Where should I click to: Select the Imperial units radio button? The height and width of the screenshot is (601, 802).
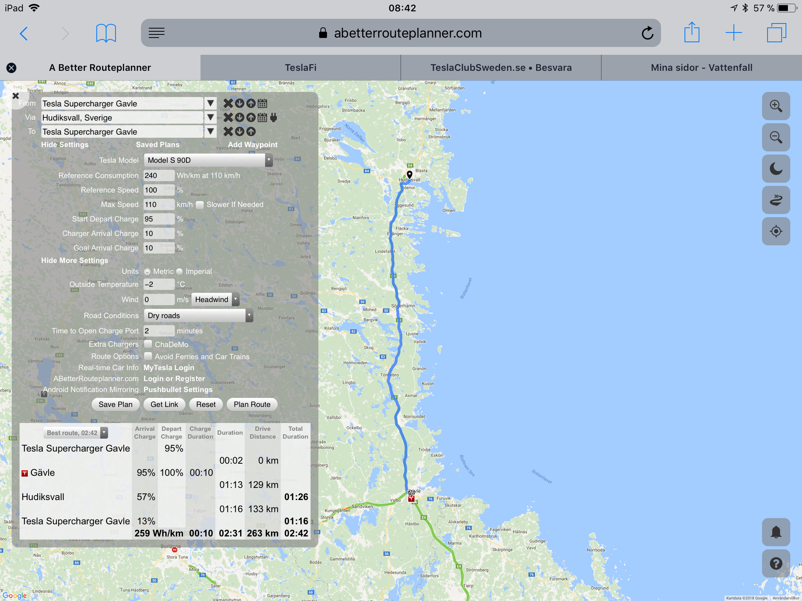pyautogui.click(x=180, y=272)
